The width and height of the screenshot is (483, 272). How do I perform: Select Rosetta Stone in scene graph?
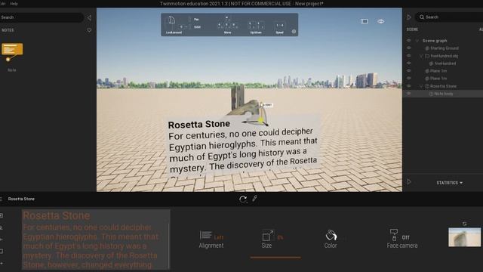tap(443, 86)
